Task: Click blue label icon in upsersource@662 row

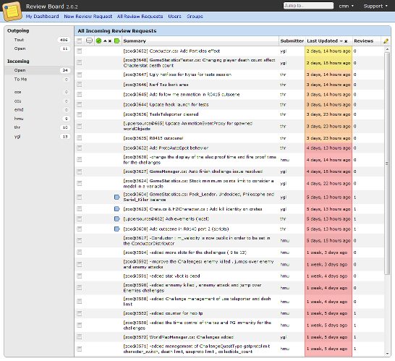Action: coord(117,218)
